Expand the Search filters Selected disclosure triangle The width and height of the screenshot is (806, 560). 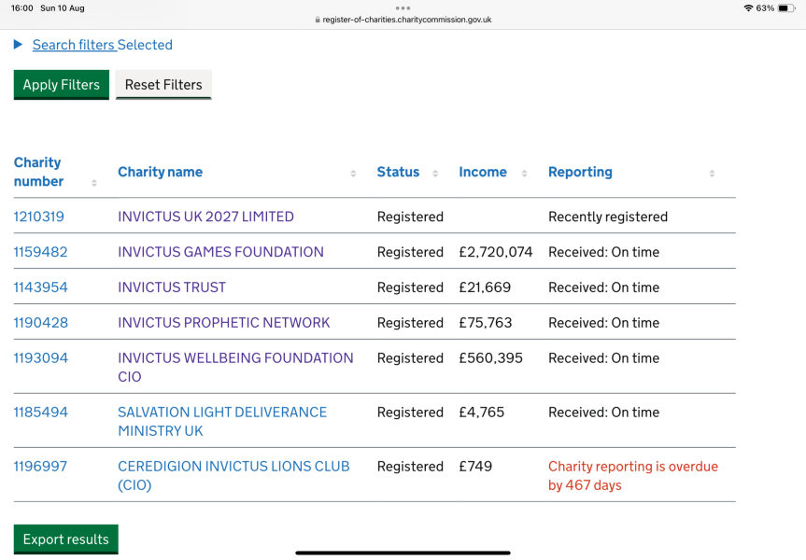coord(18,45)
